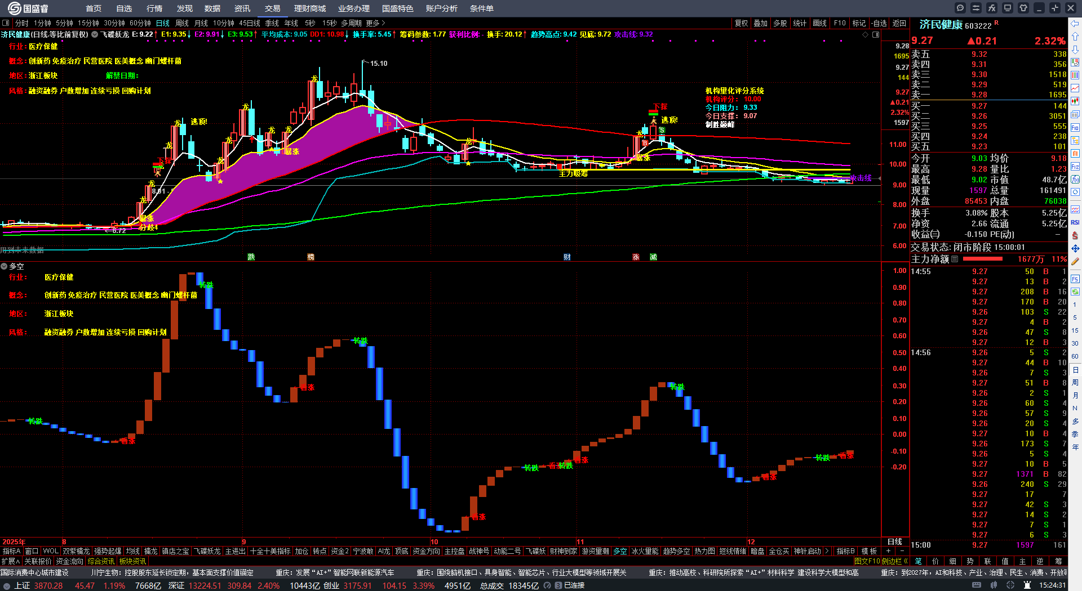Click the chess-piece icon in status bar
Viewport: 1082px width, 591px height.
1027,585
